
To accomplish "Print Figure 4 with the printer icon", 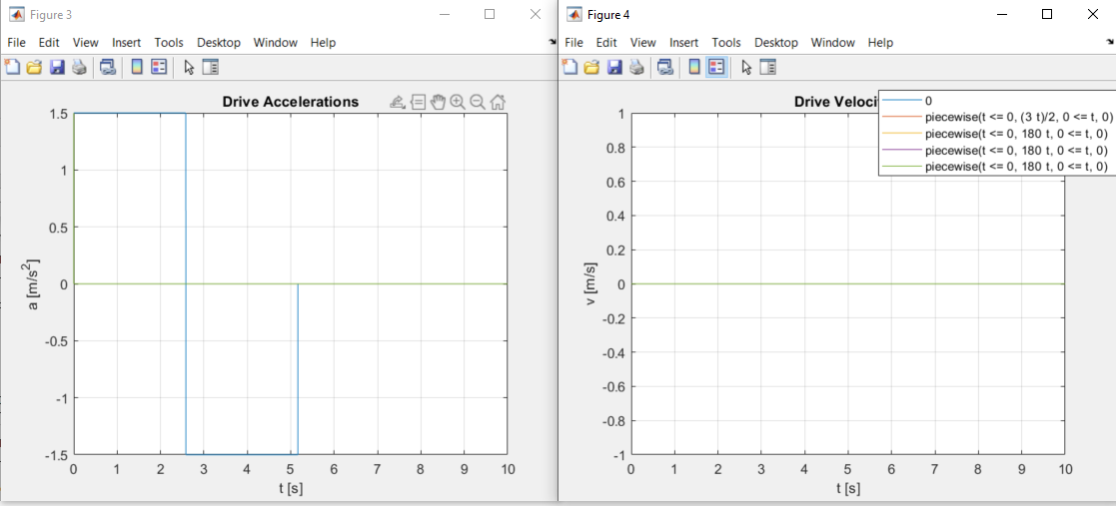I will (x=636, y=68).
